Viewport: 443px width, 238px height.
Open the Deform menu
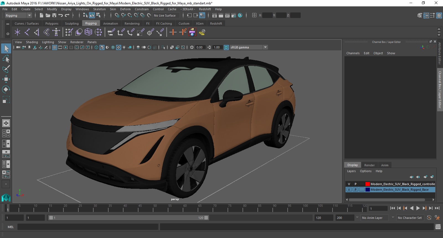pos(125,9)
